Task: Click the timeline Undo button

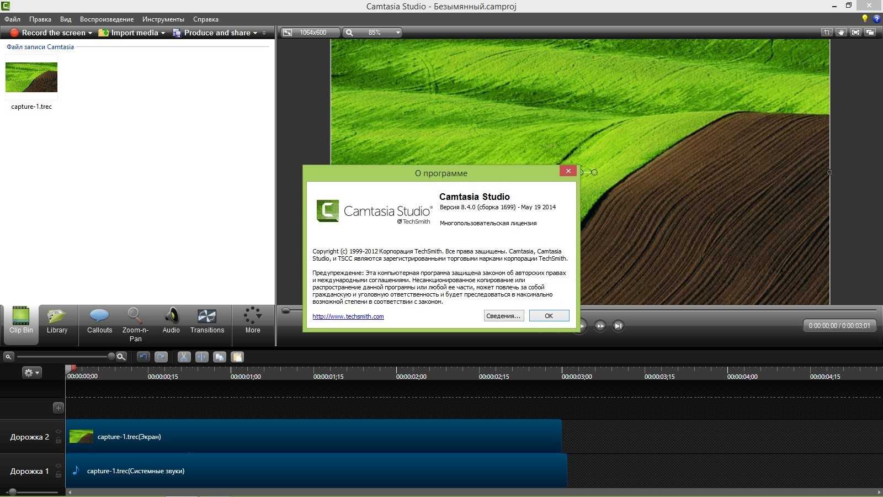Action: (x=143, y=357)
